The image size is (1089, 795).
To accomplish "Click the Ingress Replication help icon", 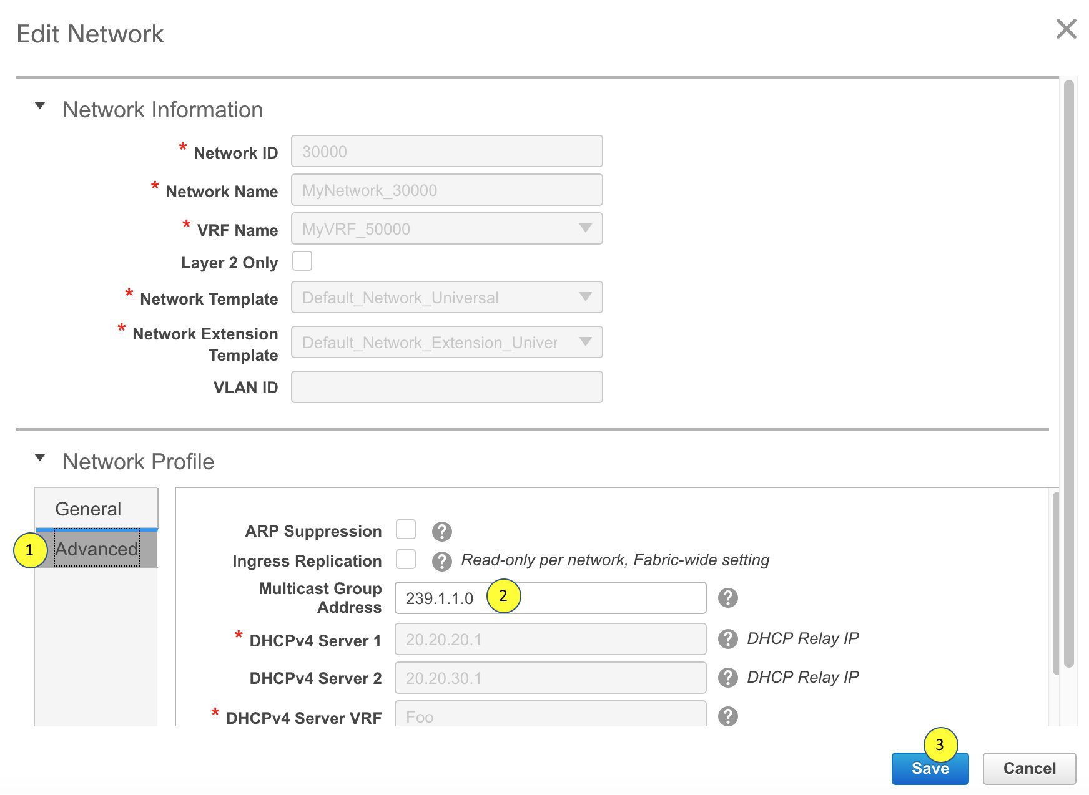I will point(443,560).
